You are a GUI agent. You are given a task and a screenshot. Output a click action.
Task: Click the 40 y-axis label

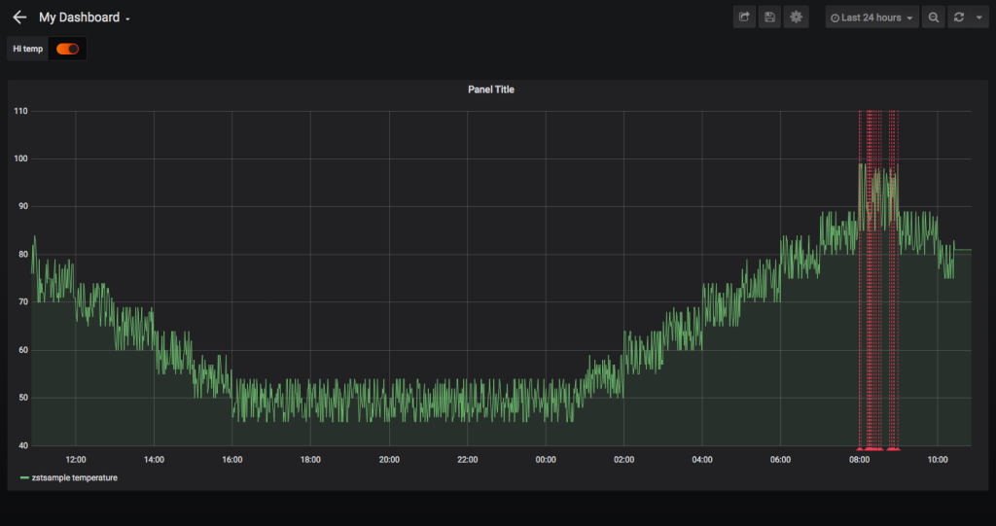click(22, 445)
